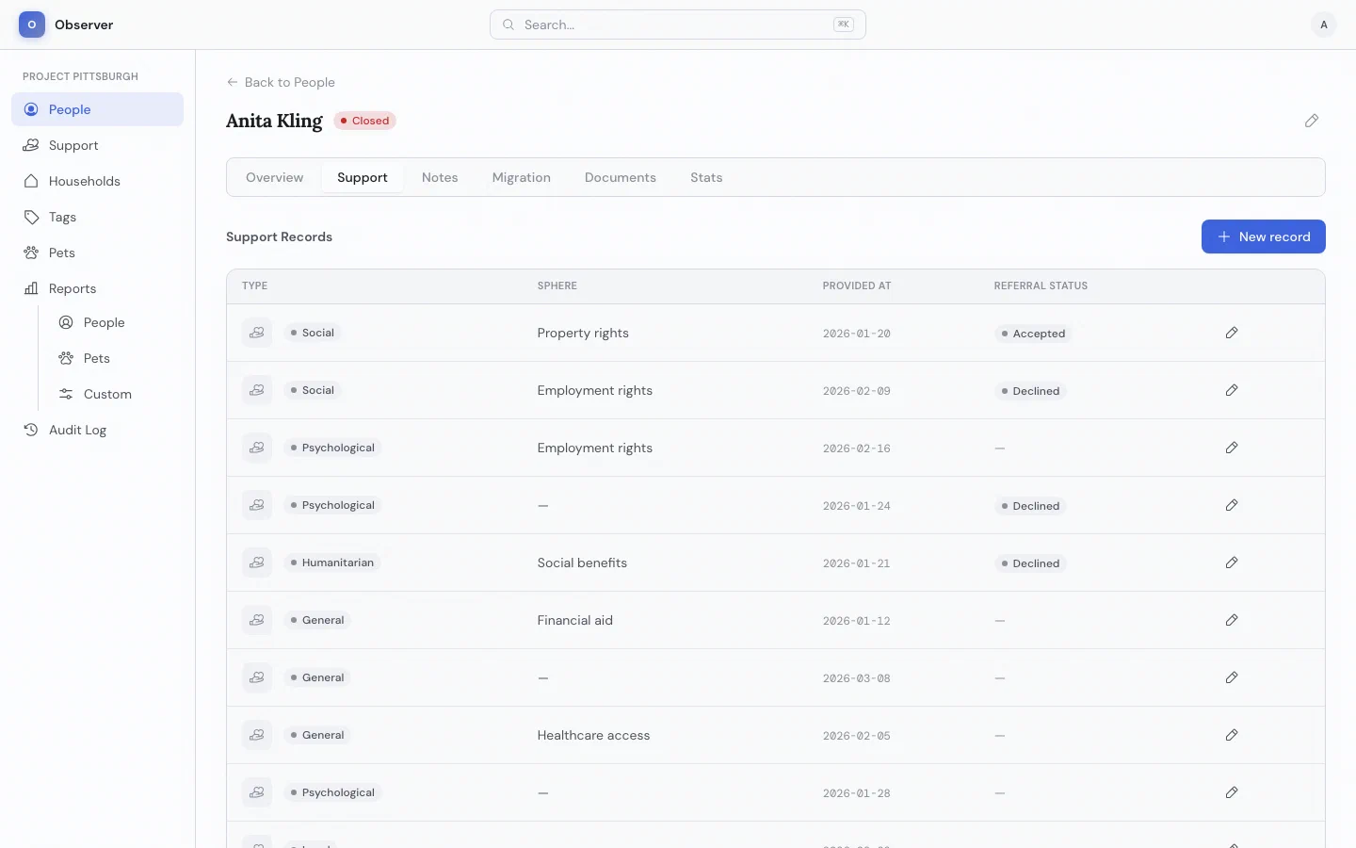Image resolution: width=1356 pixels, height=848 pixels.
Task: Edit the 2026-03-08 General record
Action: 1232,677
